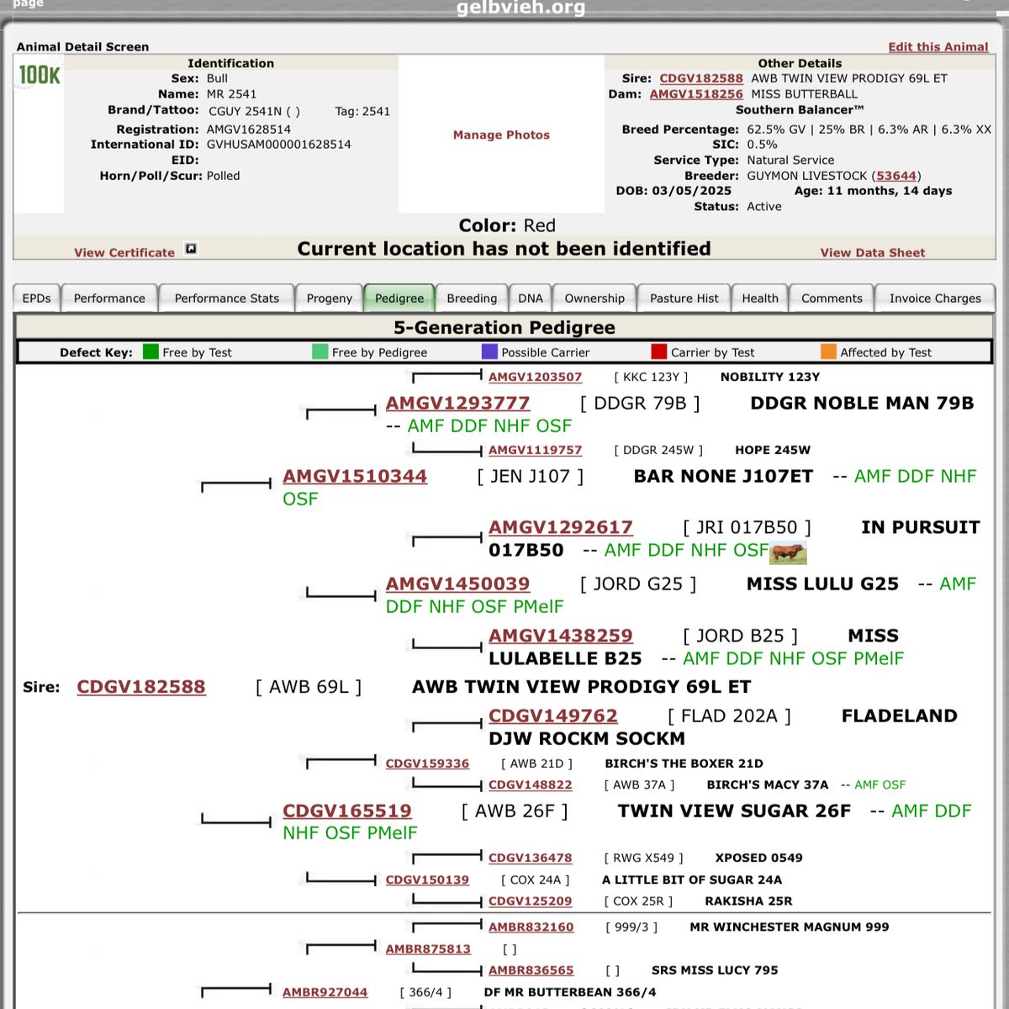Open the Performance Stats tab

227,298
